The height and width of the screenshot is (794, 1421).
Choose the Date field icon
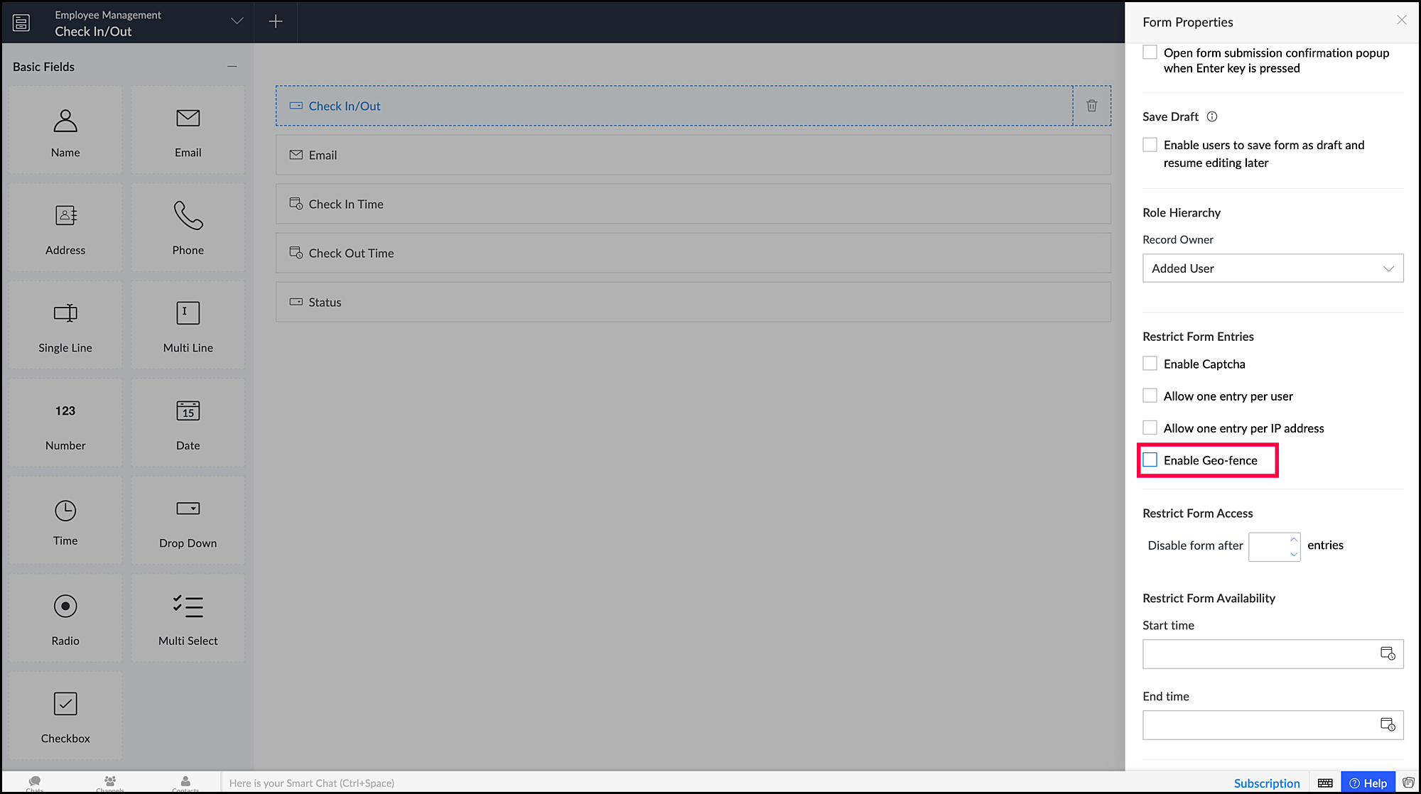click(x=188, y=410)
